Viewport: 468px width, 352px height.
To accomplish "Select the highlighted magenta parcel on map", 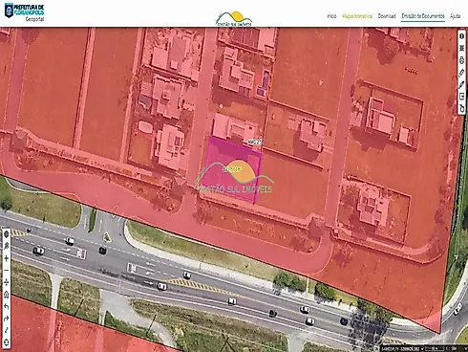I will [x=232, y=170].
